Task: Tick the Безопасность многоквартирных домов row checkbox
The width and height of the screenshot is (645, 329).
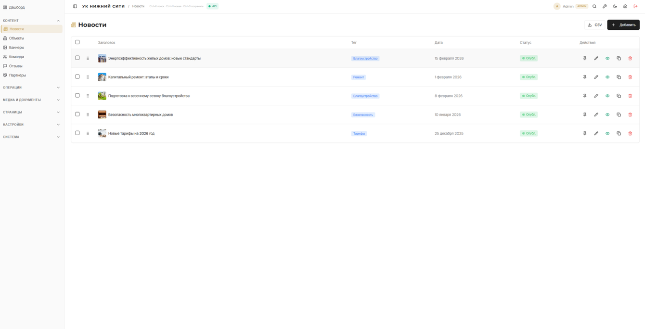Action: pyautogui.click(x=77, y=114)
